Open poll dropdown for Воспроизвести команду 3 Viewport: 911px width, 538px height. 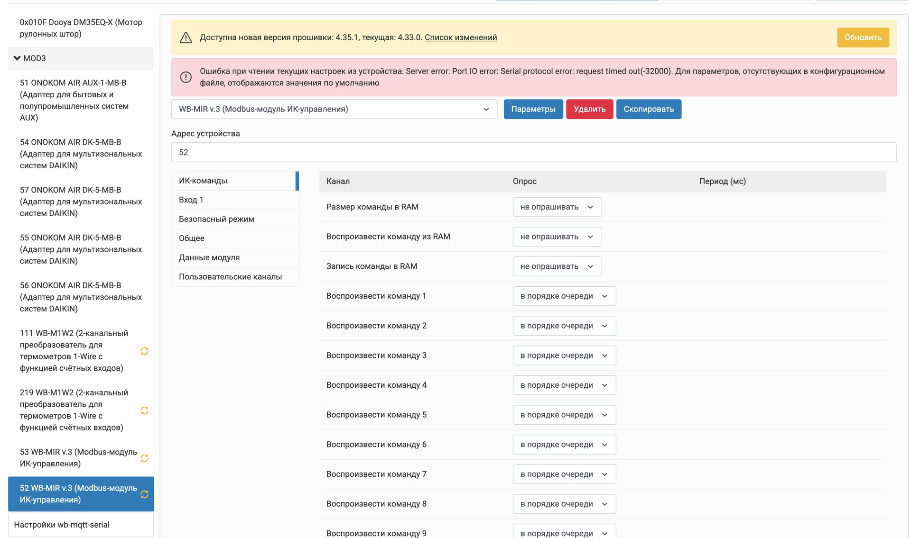564,356
